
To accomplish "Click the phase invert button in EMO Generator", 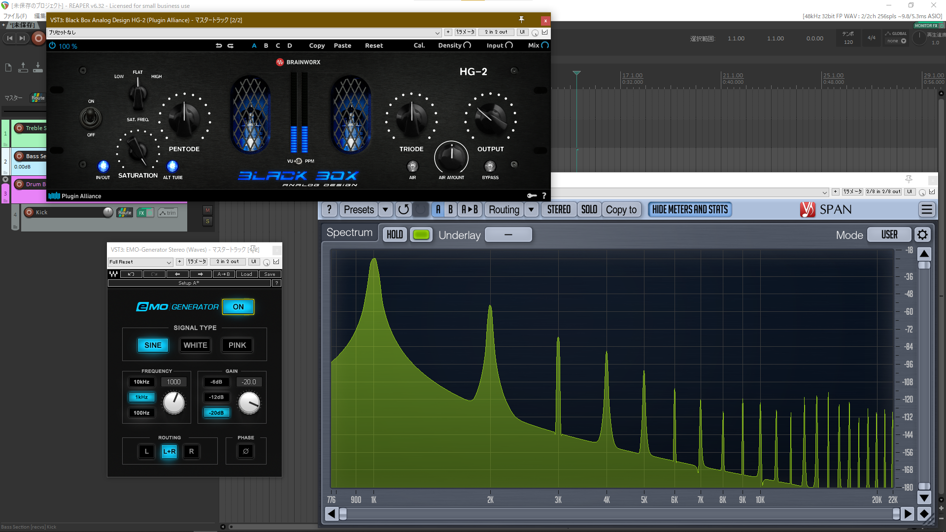I will (x=245, y=451).
